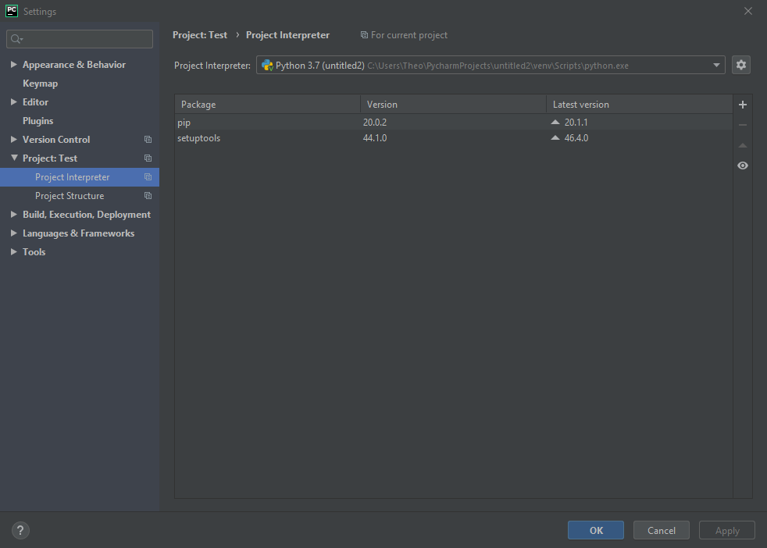Click the Project Interpreter: field label
767x548 pixels.
click(212, 66)
